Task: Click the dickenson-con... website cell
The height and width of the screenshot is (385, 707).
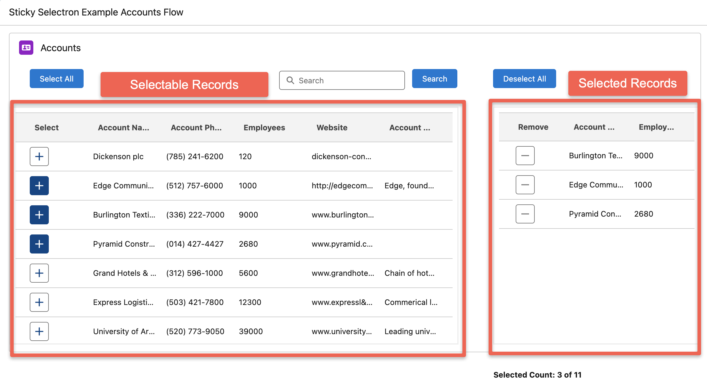Action: tap(342, 156)
